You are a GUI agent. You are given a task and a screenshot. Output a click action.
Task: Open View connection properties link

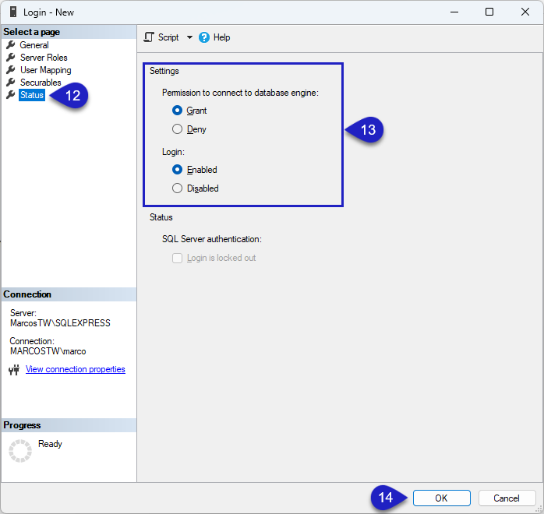pos(76,369)
